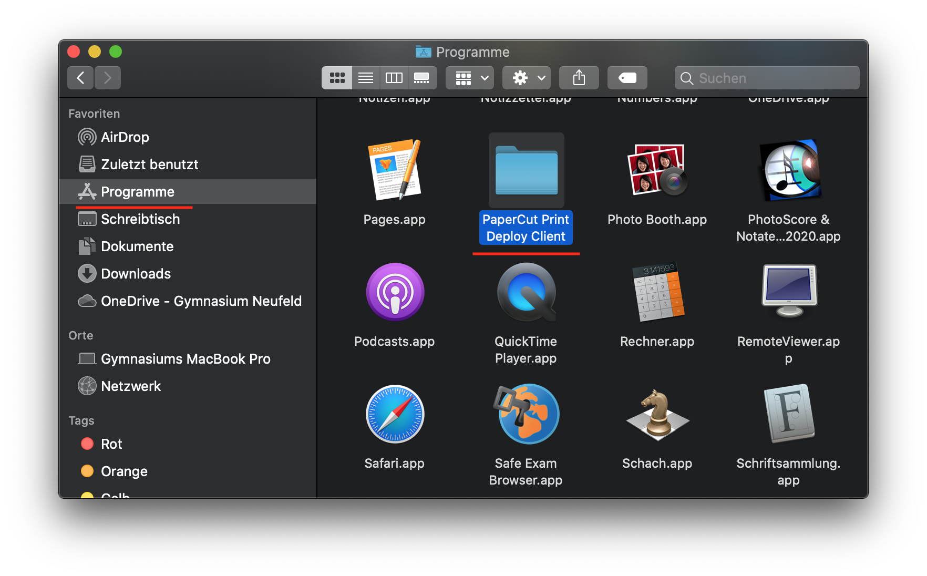Viewport: 927px width, 576px height.
Task: Select the PaperCut Print Deploy Client folder
Action: point(526,170)
